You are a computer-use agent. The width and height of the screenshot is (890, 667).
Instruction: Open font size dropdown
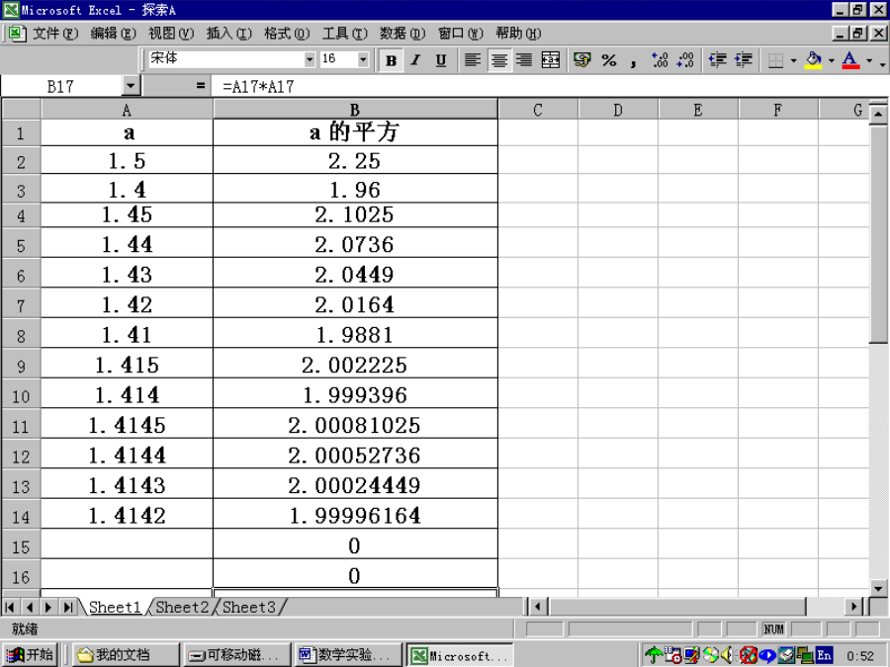pos(363,59)
